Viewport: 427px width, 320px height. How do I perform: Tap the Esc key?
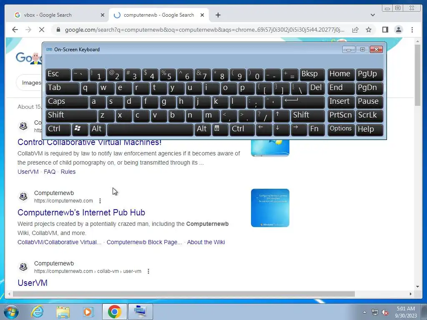[58, 75]
